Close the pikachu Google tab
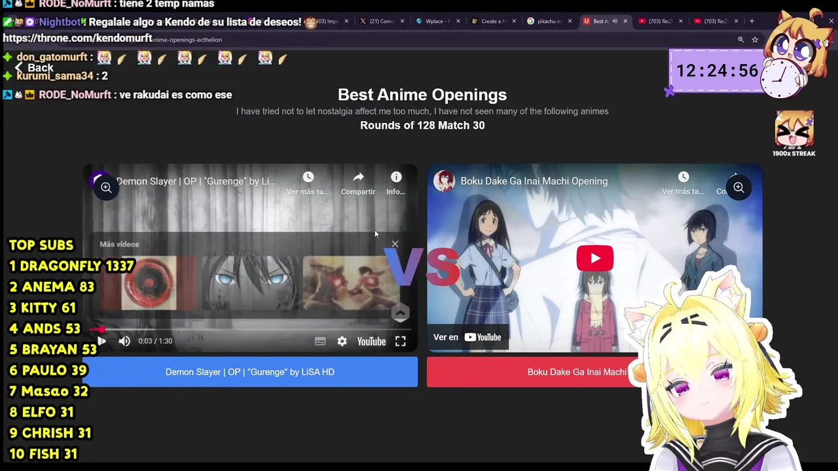 (570, 21)
